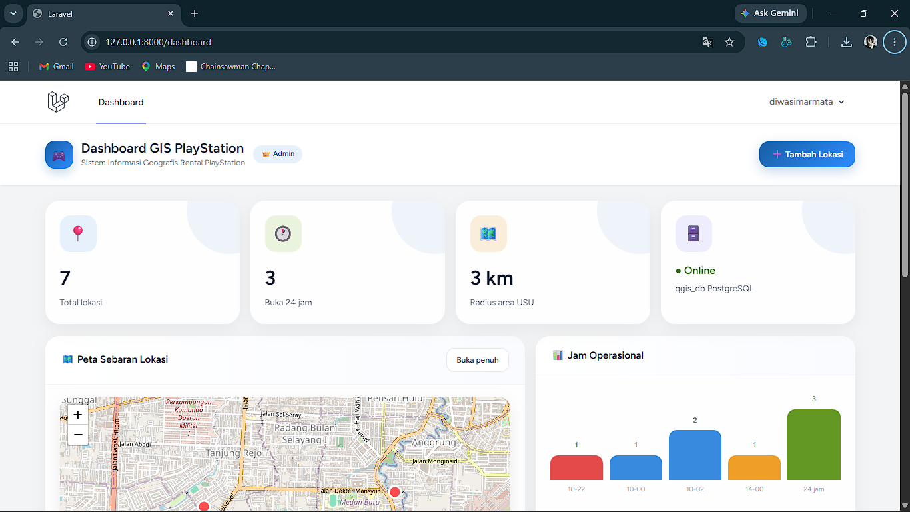Screen dimensions: 910x512
Task: Click the Jam Operasional heading
Action: point(606,355)
